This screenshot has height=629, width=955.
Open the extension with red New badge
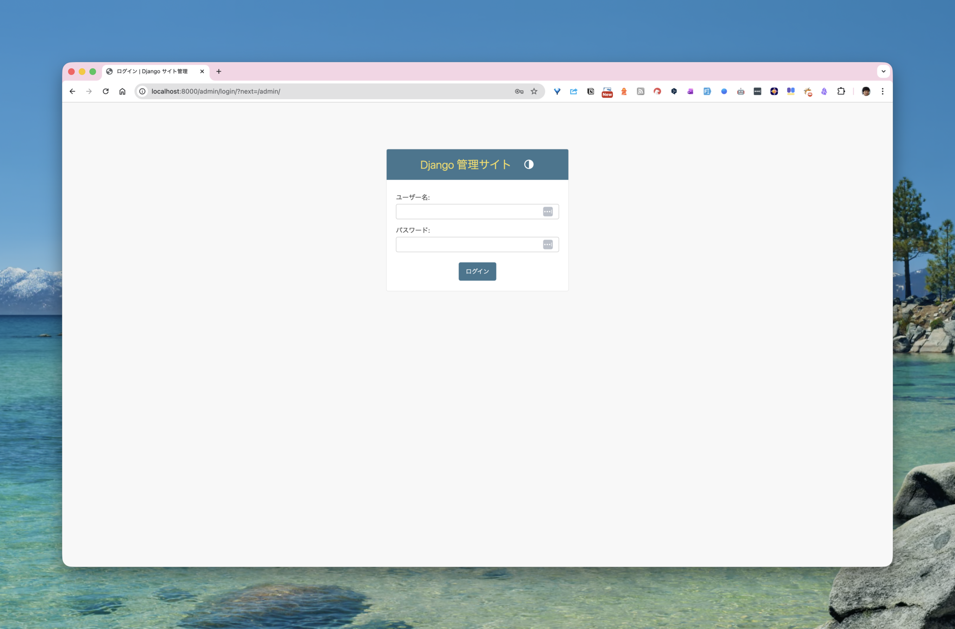click(607, 92)
